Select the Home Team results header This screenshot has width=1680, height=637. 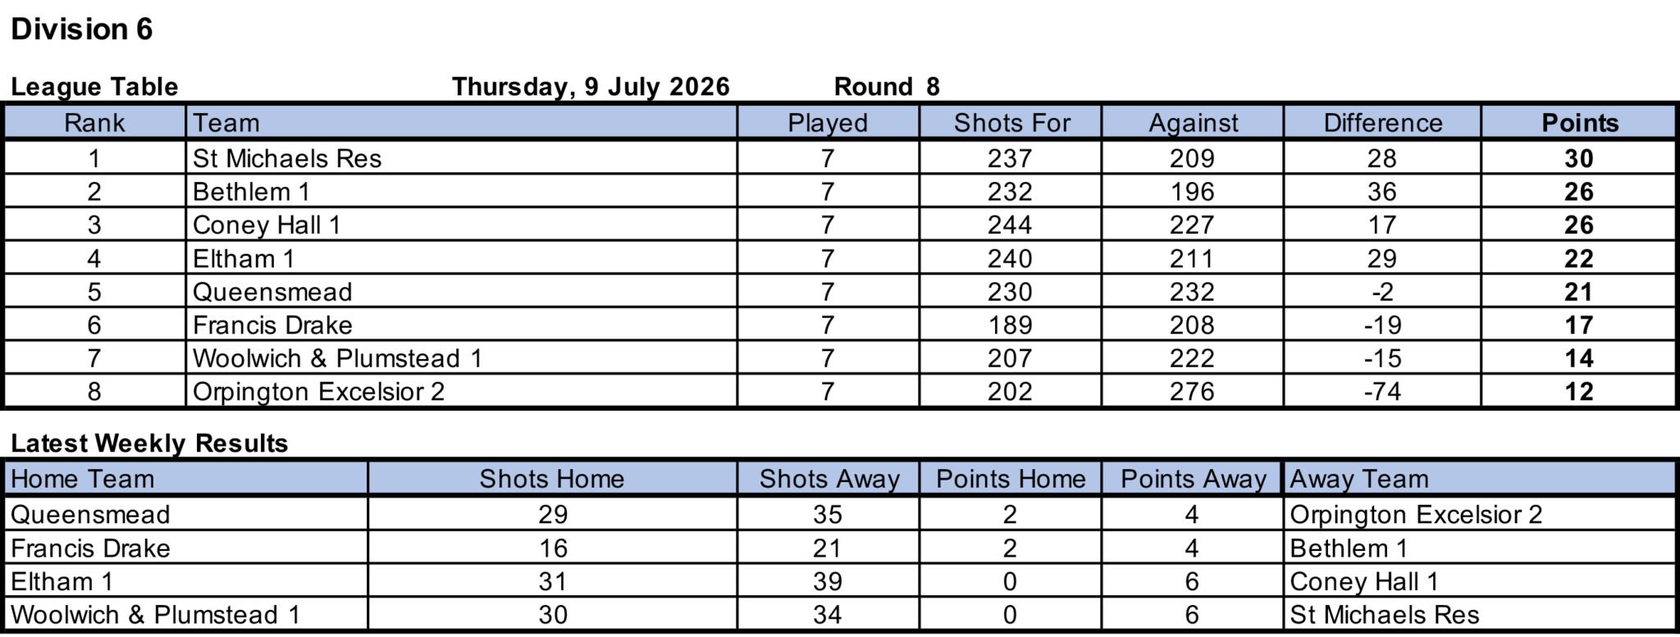click(82, 479)
